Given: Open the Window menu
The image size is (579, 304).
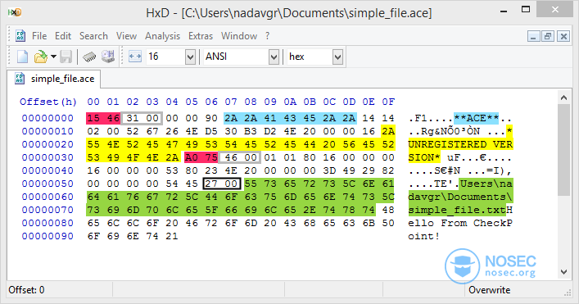Looking at the screenshot, I should pyautogui.click(x=239, y=36).
